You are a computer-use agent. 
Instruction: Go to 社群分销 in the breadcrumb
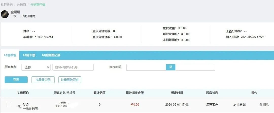[6, 5]
